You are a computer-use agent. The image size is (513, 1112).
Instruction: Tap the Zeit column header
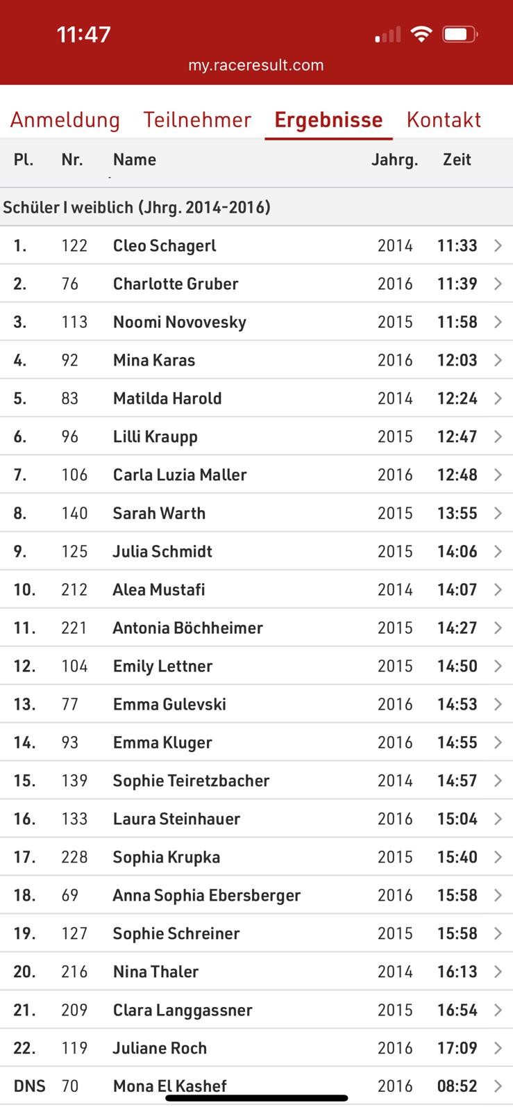coord(457,160)
